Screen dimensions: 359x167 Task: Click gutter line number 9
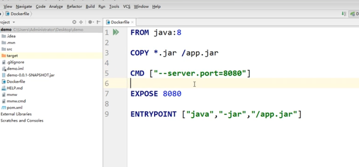(x=107, y=114)
